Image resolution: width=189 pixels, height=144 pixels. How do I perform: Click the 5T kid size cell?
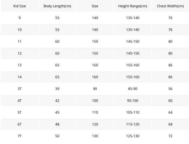(x=19, y=113)
